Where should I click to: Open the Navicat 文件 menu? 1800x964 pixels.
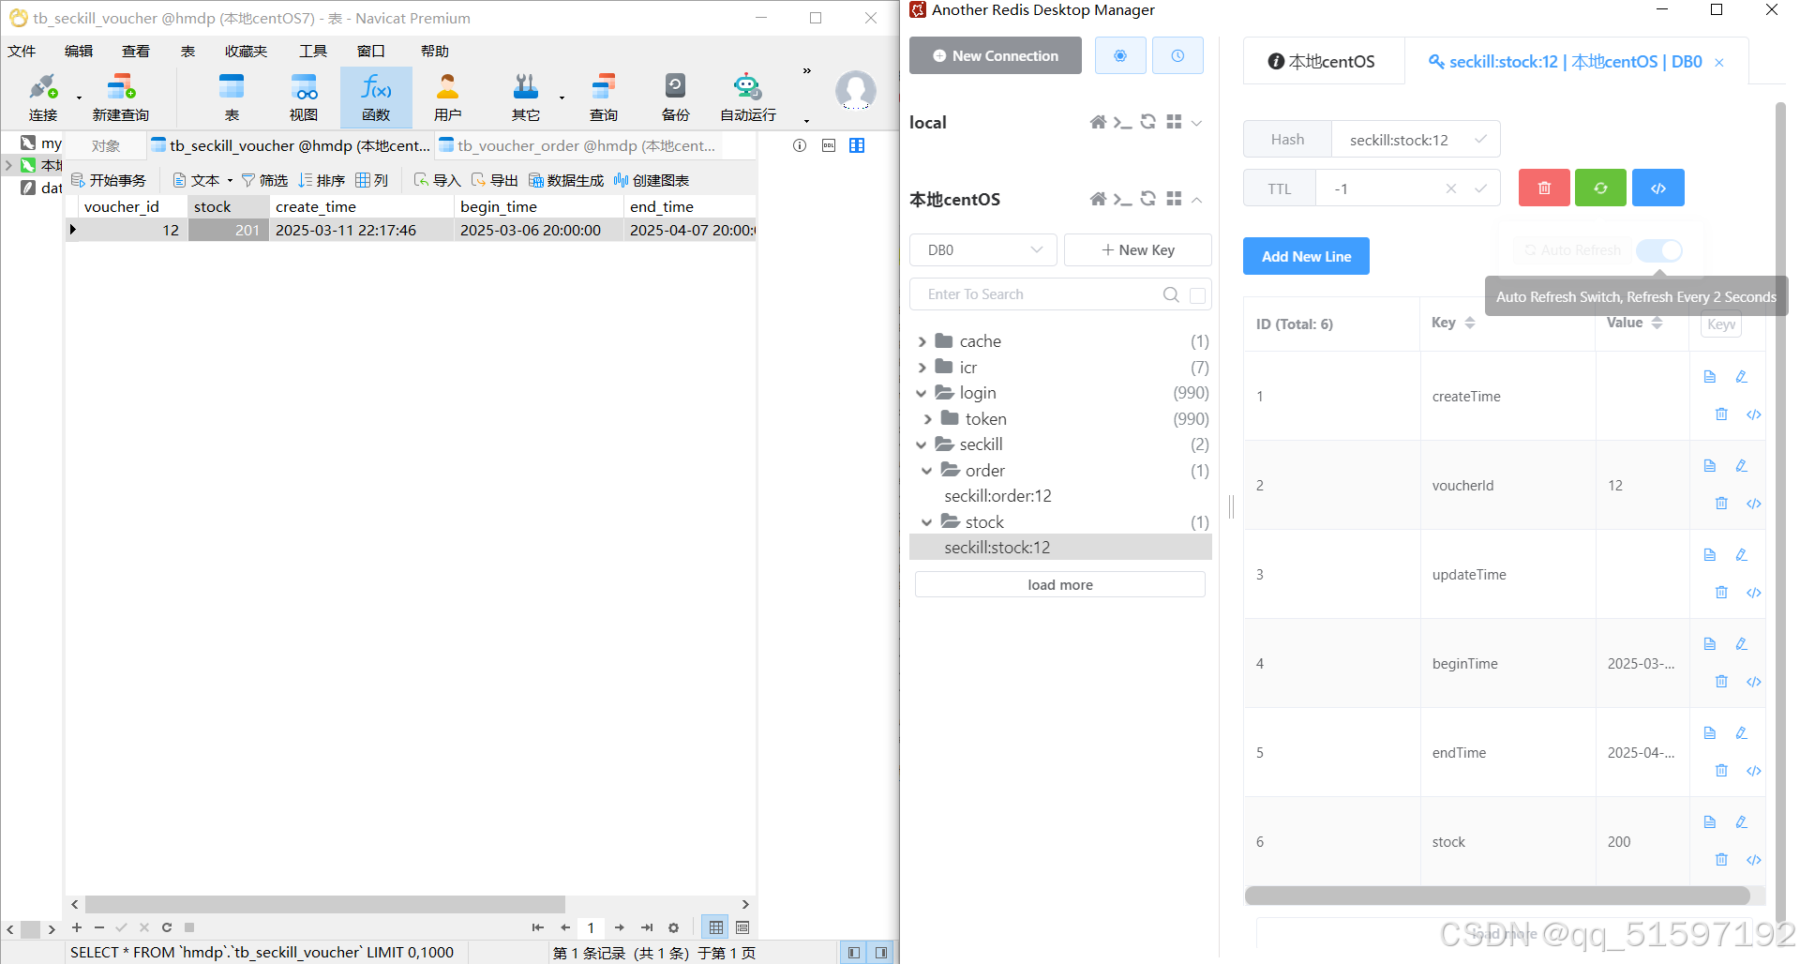point(22,51)
